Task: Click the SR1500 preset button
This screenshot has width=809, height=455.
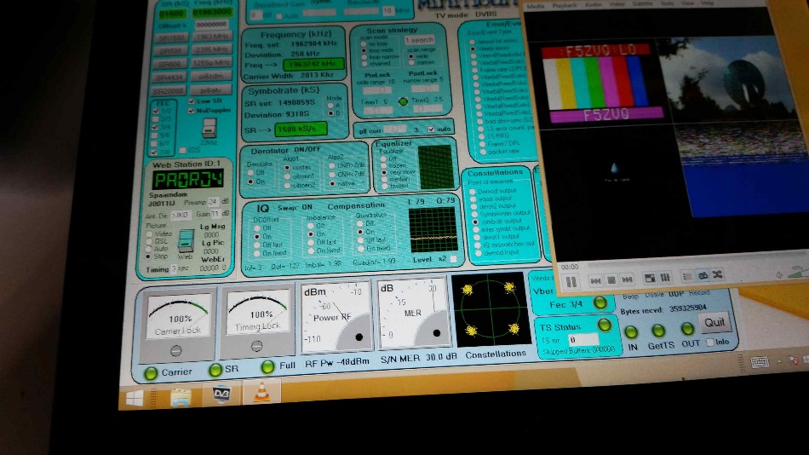Action: point(171,38)
